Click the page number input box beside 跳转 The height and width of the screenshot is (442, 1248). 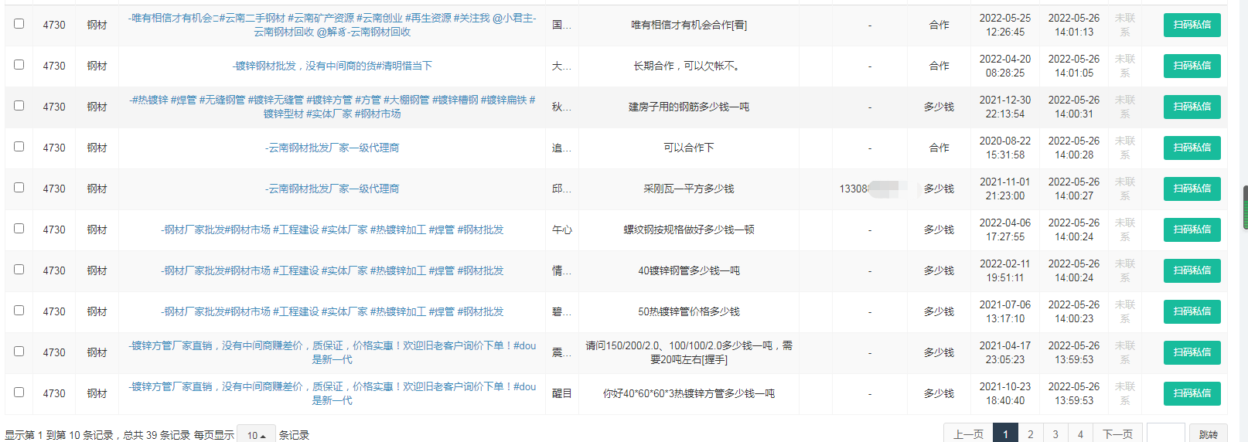(x=1165, y=434)
